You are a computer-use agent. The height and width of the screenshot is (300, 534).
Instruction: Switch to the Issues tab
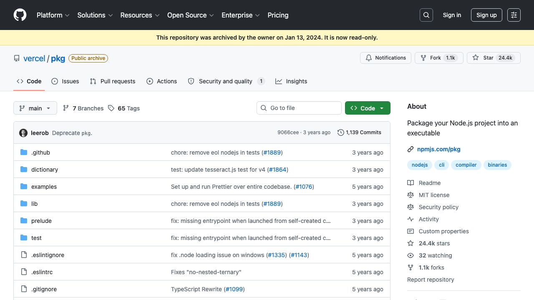click(x=65, y=81)
